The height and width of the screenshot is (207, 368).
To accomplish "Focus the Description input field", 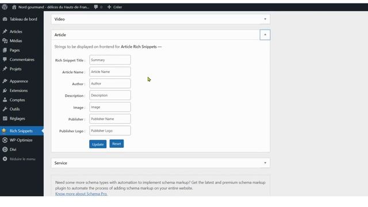I will [110, 95].
